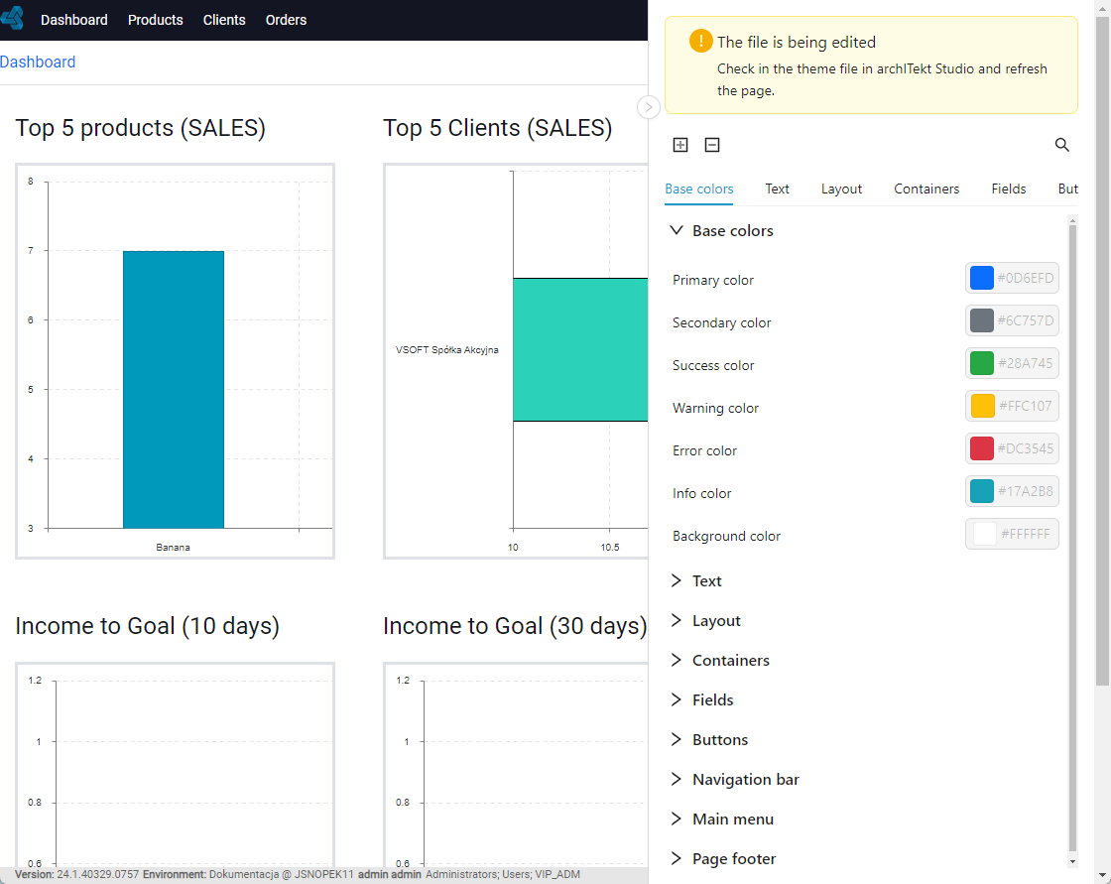Image resolution: width=1111 pixels, height=884 pixels.
Task: Click the app logo in the navigation bar
Action: point(12,18)
